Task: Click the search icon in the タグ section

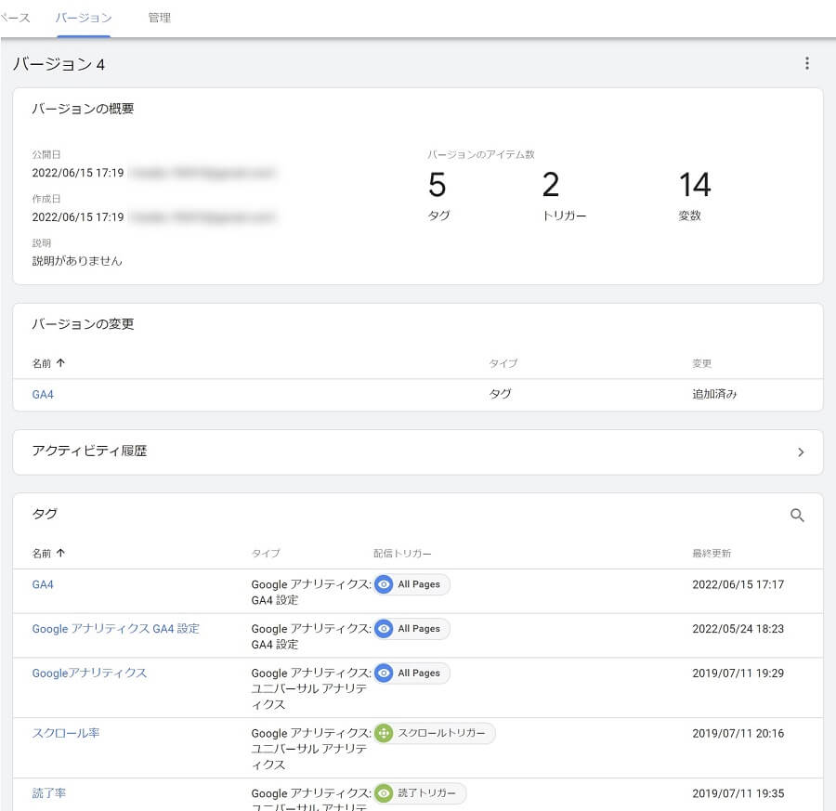Action: (x=797, y=516)
